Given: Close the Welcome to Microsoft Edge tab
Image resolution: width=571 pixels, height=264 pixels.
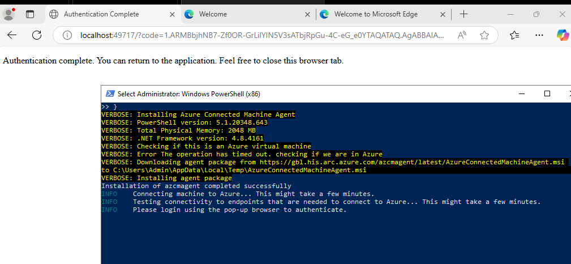Looking at the screenshot, I should pos(443,14).
